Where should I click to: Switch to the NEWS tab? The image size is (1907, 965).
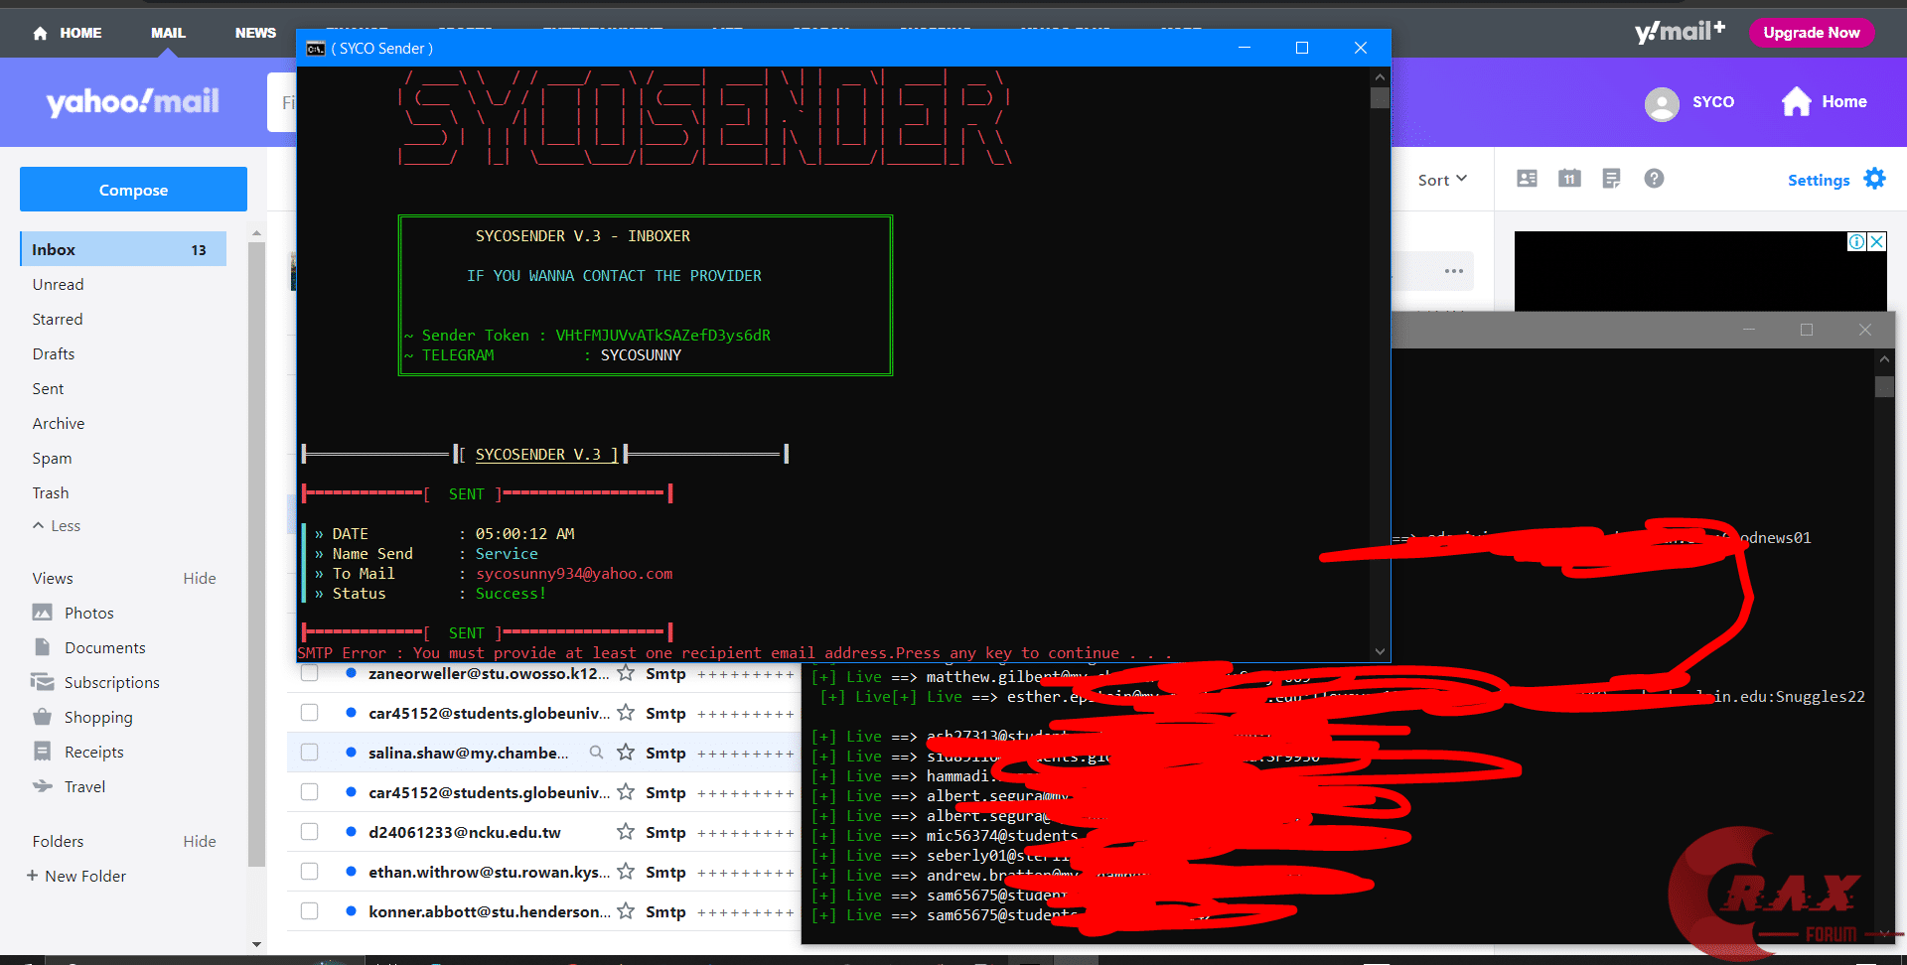(x=255, y=33)
